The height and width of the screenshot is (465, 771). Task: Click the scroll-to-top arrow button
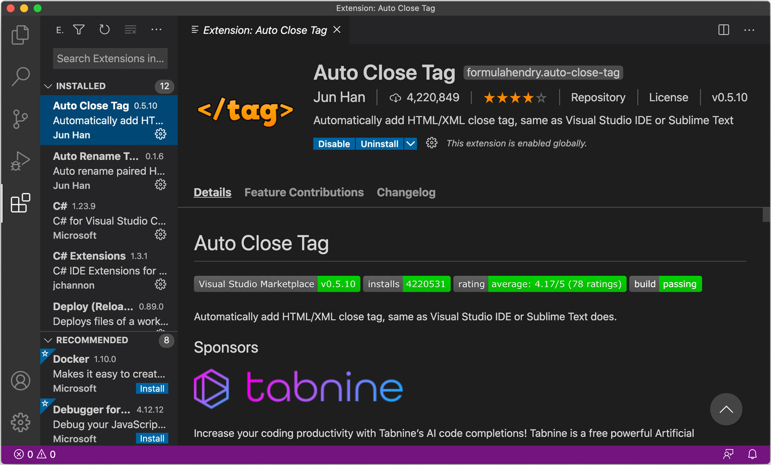(x=726, y=410)
